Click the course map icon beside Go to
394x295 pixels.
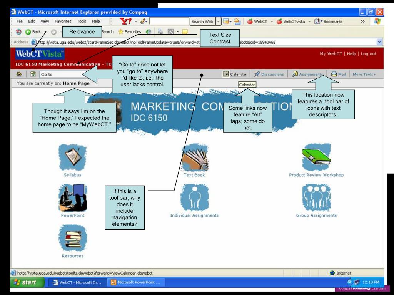pyautogui.click(x=33, y=74)
